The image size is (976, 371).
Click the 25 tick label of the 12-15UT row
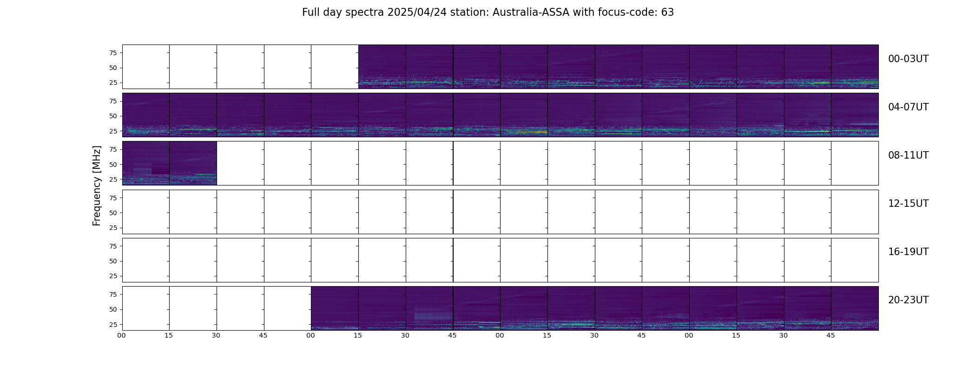click(113, 228)
